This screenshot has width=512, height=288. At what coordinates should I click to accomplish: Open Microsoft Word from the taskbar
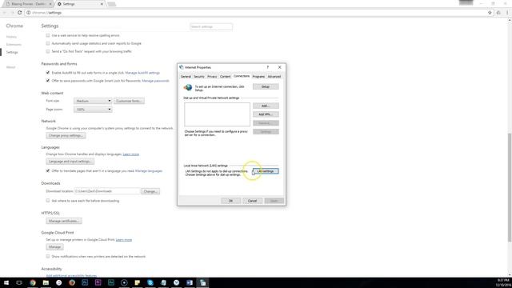coord(190,282)
